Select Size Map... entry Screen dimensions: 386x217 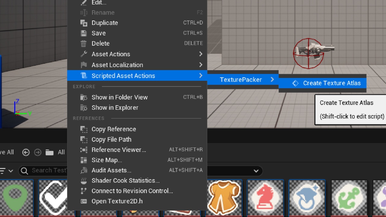point(137,160)
